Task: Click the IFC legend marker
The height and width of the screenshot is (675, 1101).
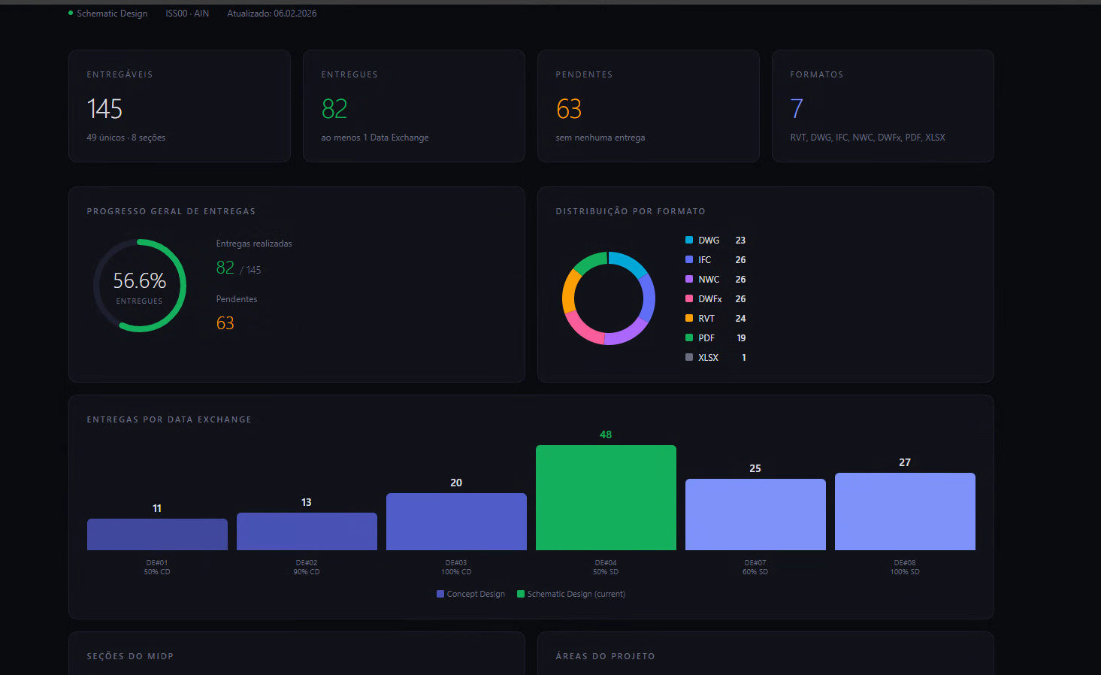Action: [688, 259]
